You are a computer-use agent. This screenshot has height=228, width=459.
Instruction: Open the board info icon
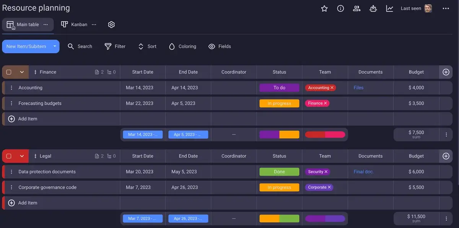340,8
